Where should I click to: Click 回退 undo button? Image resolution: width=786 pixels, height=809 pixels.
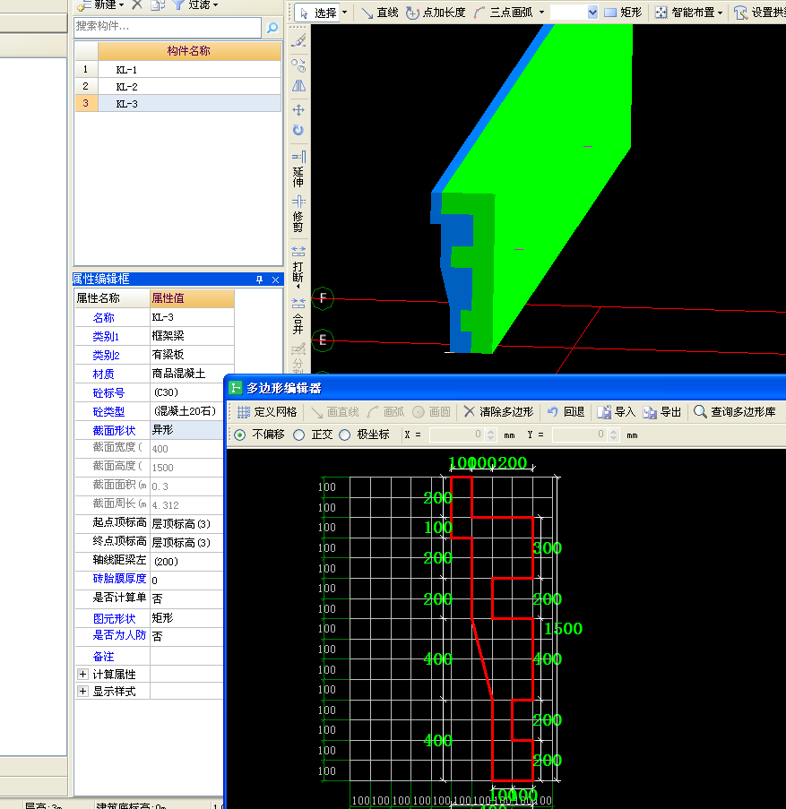[566, 412]
